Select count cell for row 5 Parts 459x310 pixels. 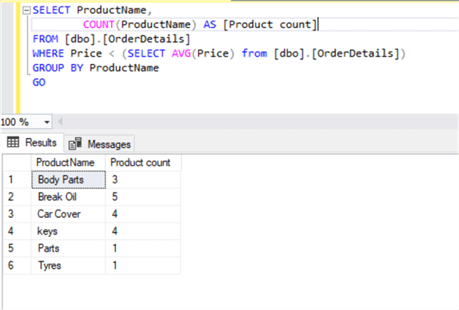(x=143, y=248)
